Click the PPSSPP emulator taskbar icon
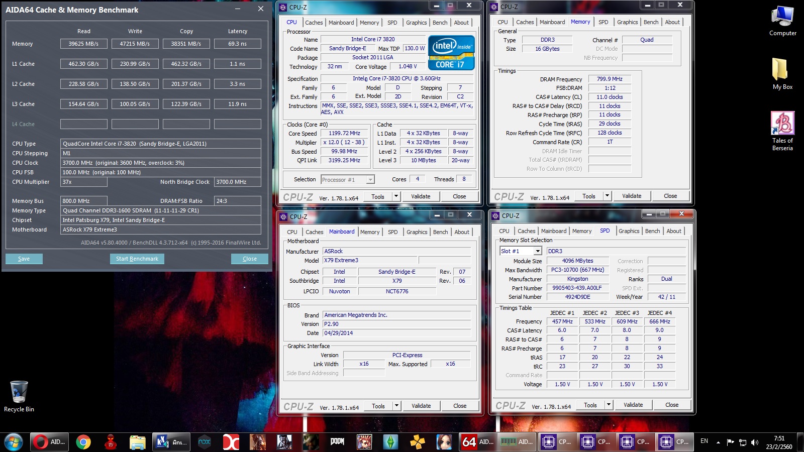The height and width of the screenshot is (452, 804). (x=417, y=442)
